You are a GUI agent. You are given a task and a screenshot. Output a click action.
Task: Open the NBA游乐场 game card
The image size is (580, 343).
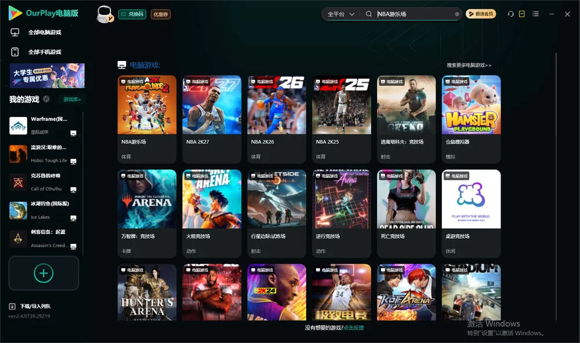coord(147,119)
